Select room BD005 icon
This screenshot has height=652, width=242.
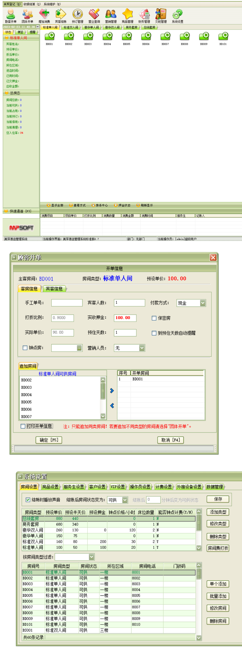127,37
